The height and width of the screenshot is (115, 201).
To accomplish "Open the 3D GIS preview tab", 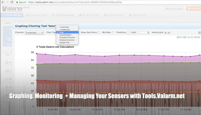I will coord(114,15).
